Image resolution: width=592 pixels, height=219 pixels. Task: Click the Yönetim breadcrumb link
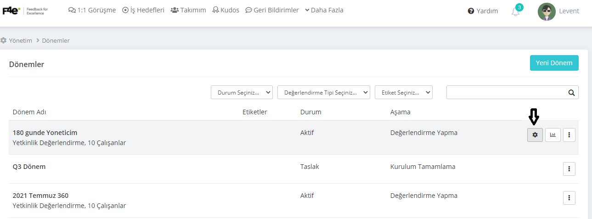20,40
